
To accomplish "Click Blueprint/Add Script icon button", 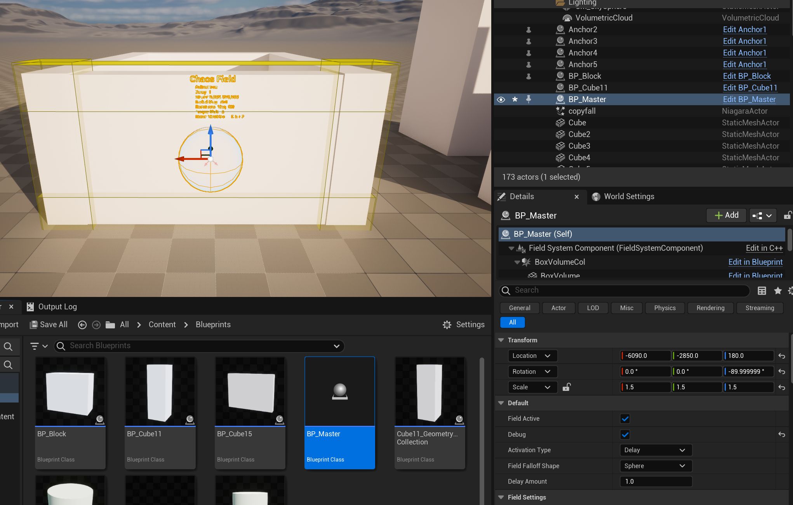I will [x=762, y=215].
